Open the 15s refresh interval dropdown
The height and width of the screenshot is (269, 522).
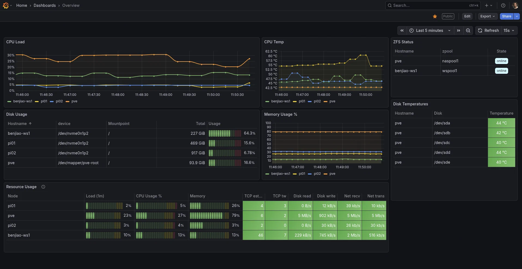(x=508, y=30)
